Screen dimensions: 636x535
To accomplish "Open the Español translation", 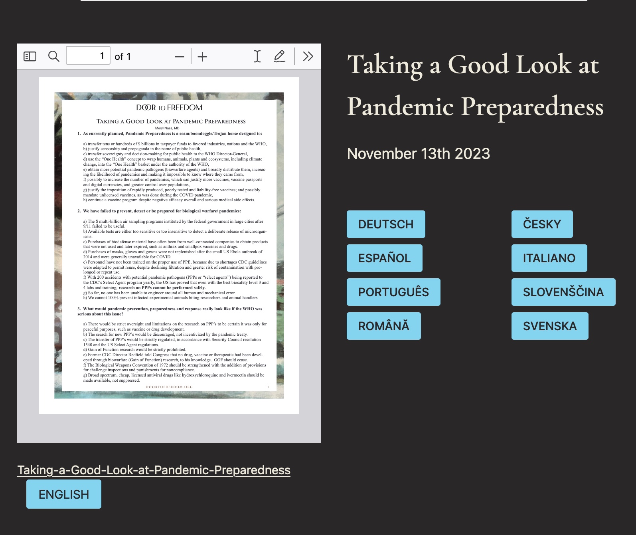I will (x=384, y=258).
